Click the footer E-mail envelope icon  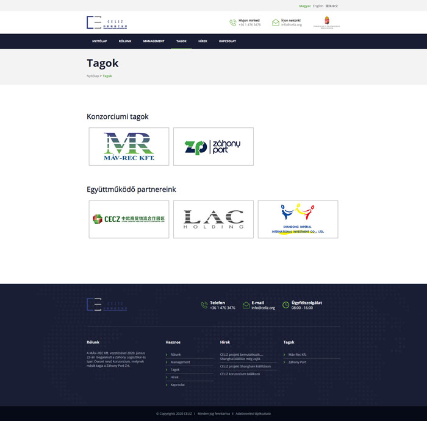246,305
